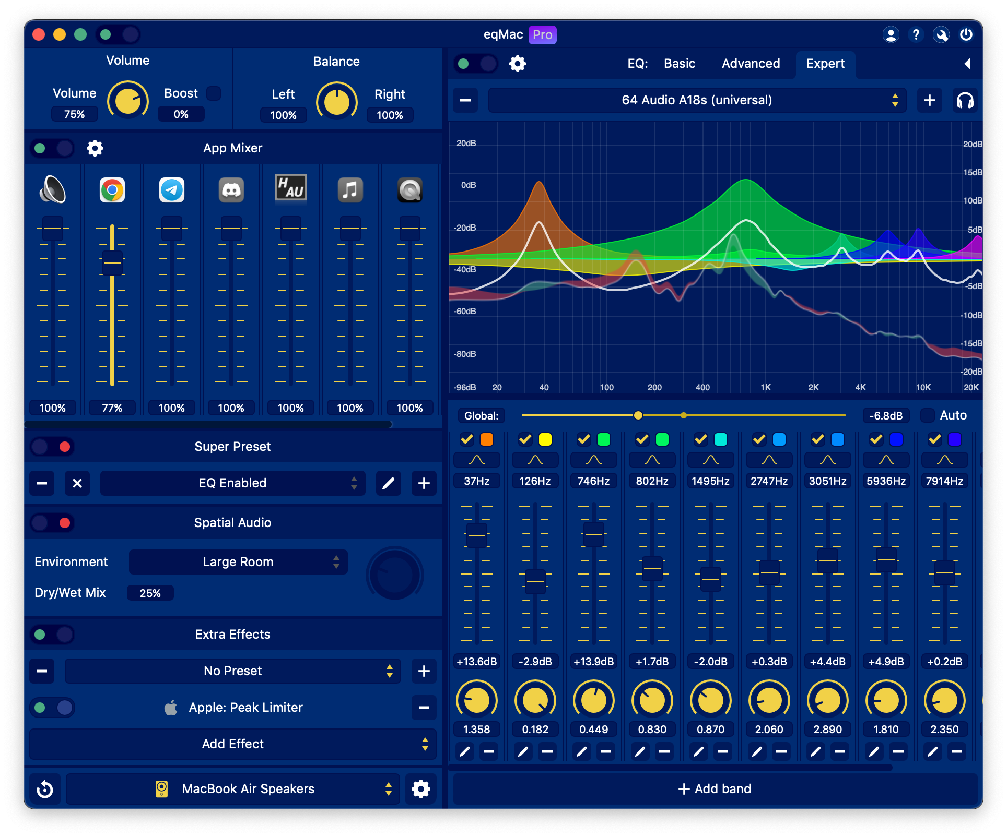Click the orange color swatch of 37Hz band
Image resolution: width=1007 pixels, height=837 pixels.
(487, 439)
